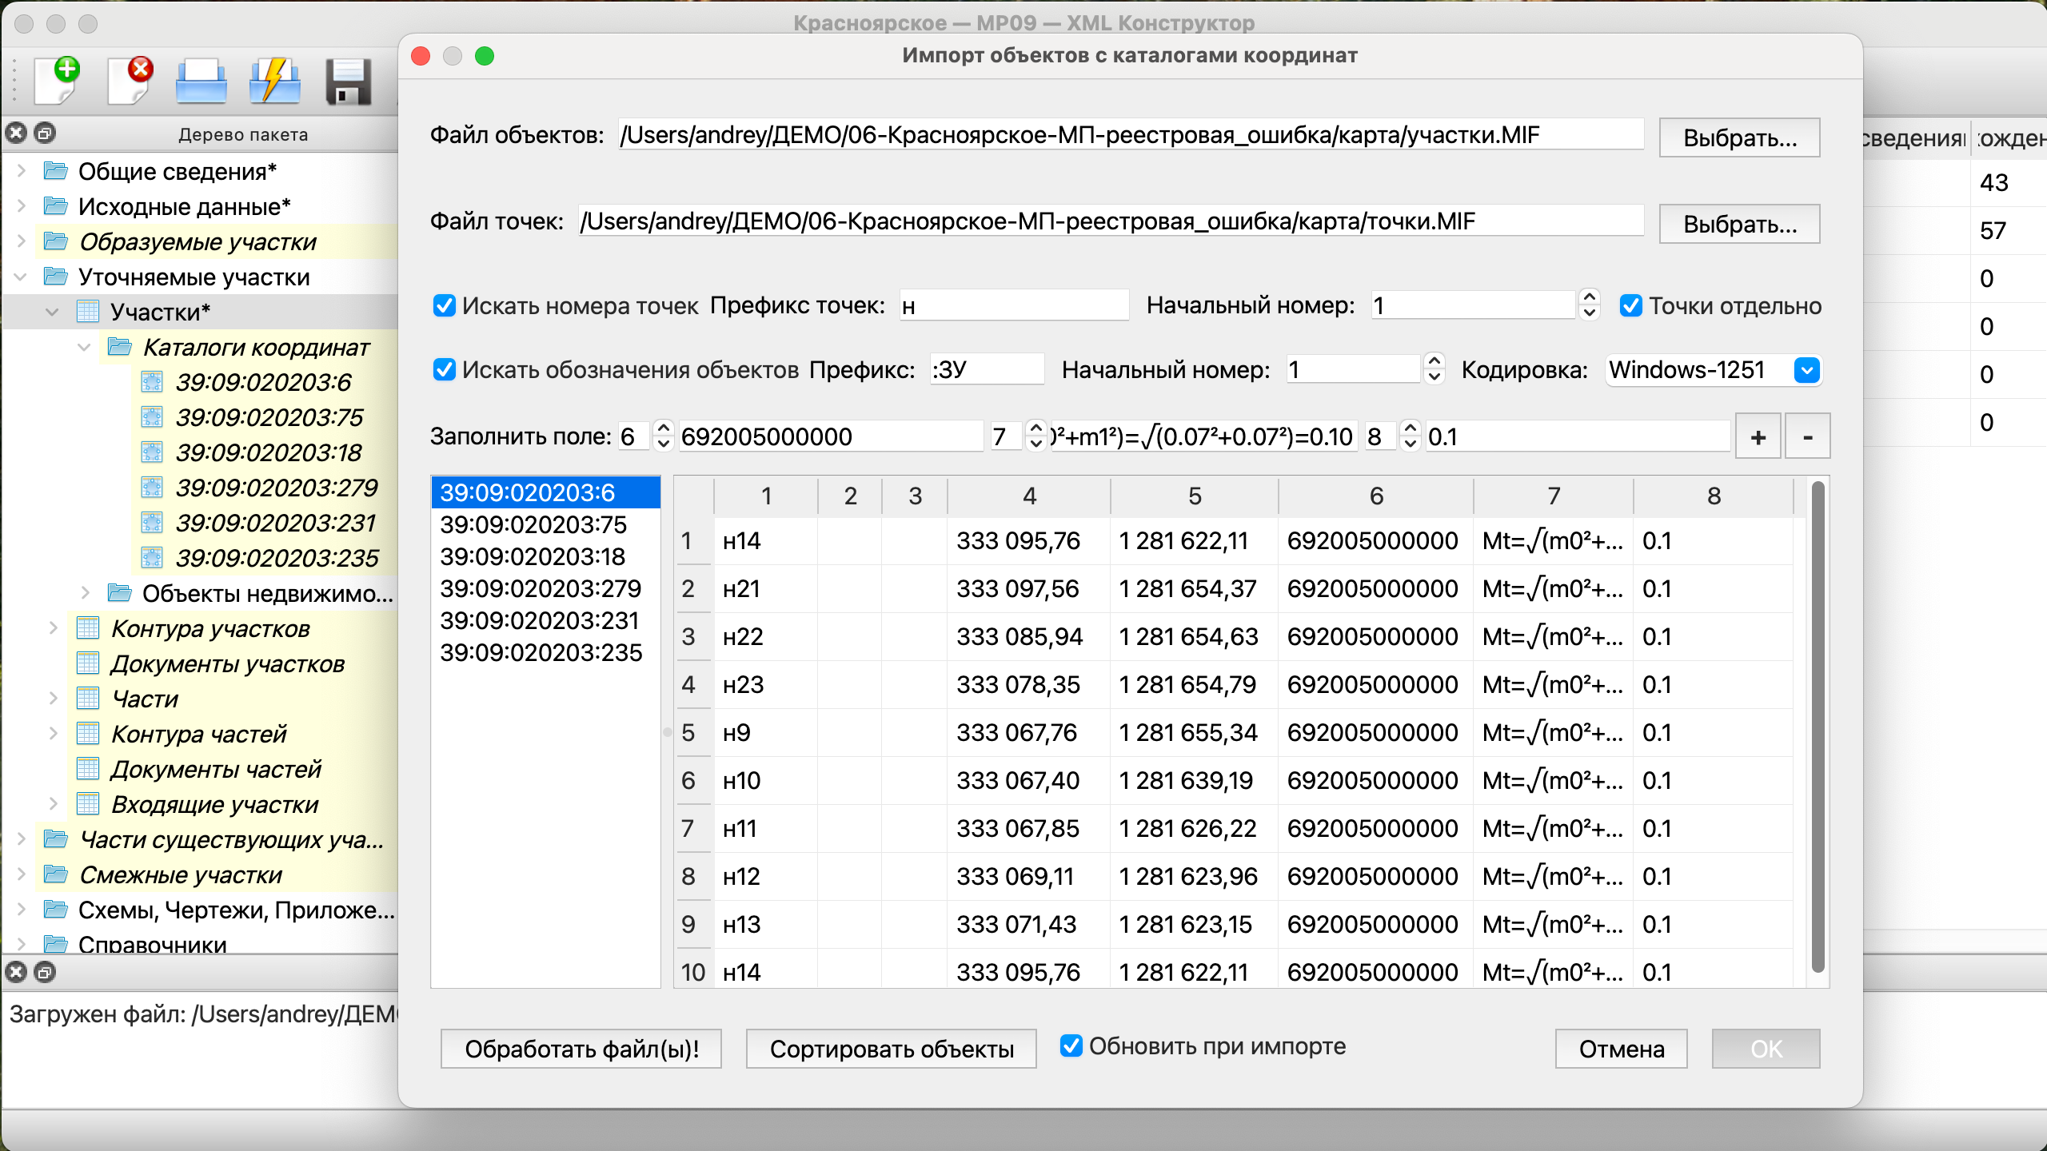Image resolution: width=2047 pixels, height=1151 pixels.
Task: Expand the Общие сведения tree node
Action: [x=22, y=171]
